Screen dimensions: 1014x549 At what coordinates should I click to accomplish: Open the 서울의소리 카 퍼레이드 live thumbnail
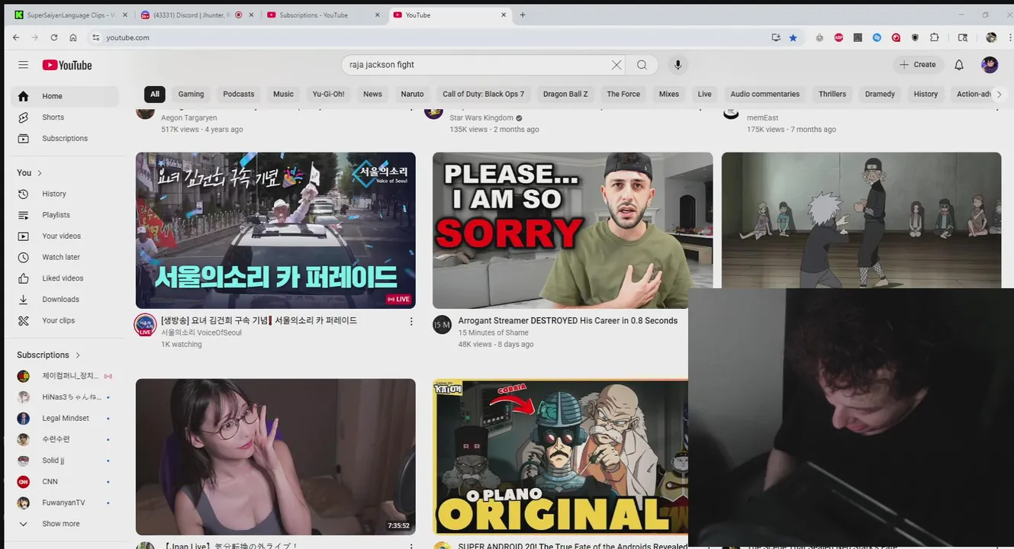coord(275,230)
